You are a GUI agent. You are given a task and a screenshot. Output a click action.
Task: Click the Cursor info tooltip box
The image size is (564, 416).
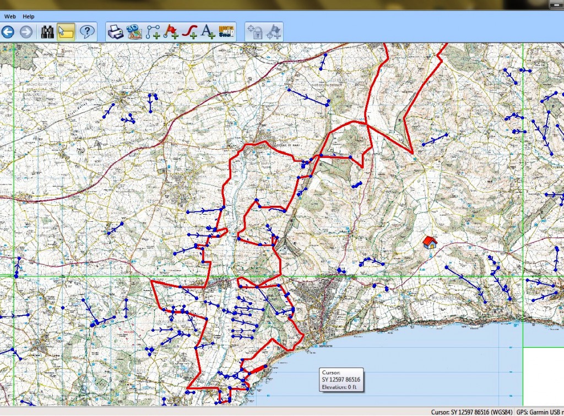tap(341, 379)
